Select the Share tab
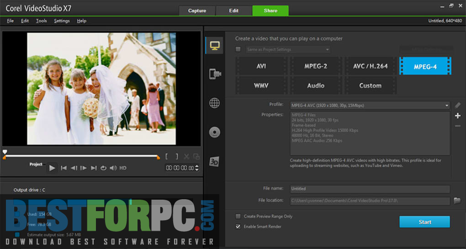Screen dimensions: 466x249 pyautogui.click(x=270, y=11)
